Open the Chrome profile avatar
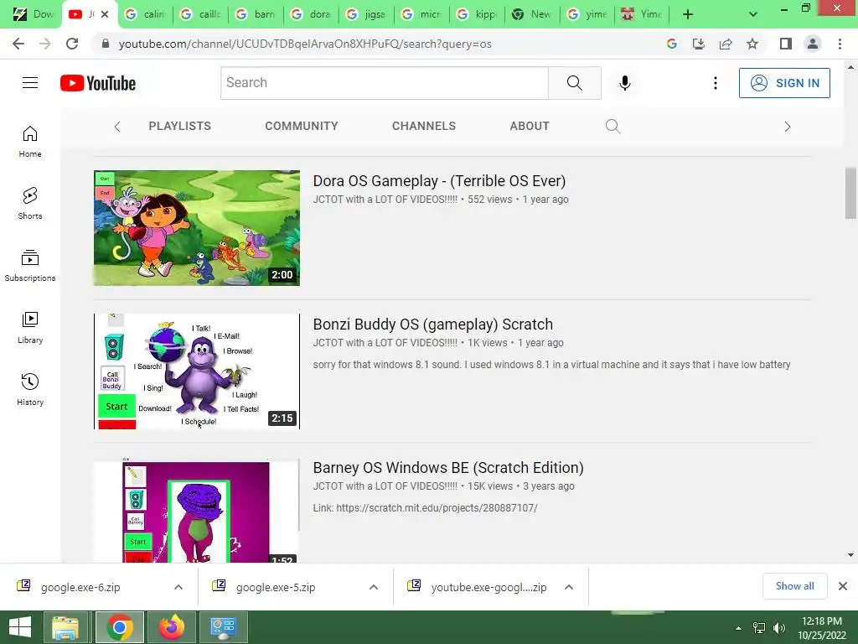The image size is (858, 644). 813,44
